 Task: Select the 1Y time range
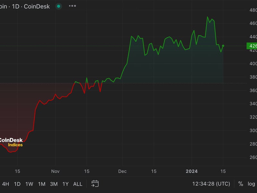point(66,184)
